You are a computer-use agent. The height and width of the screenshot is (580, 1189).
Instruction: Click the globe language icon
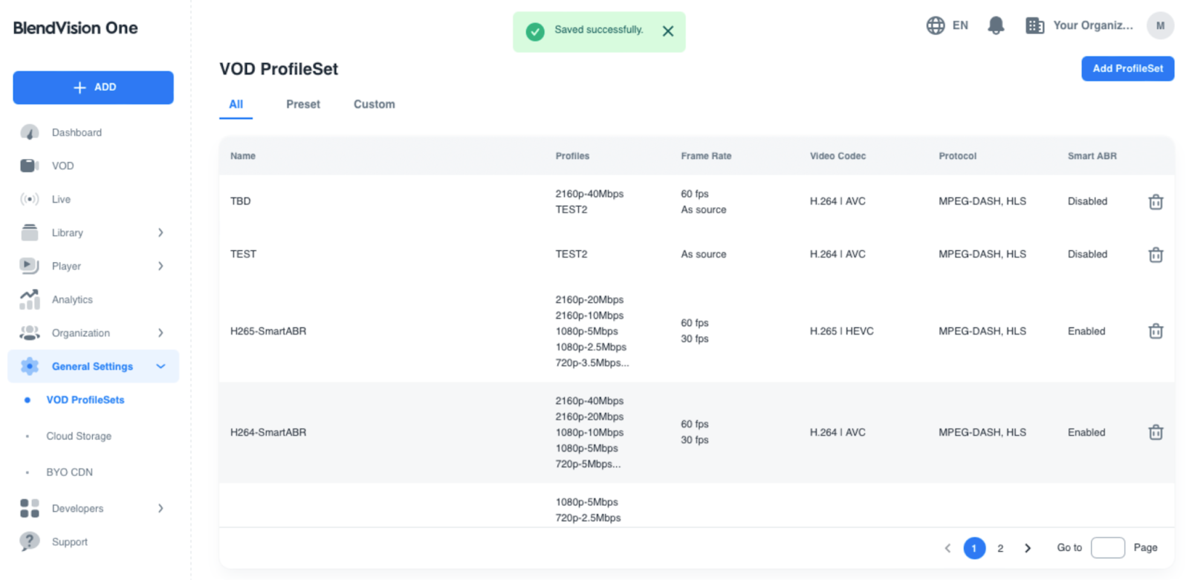(935, 26)
